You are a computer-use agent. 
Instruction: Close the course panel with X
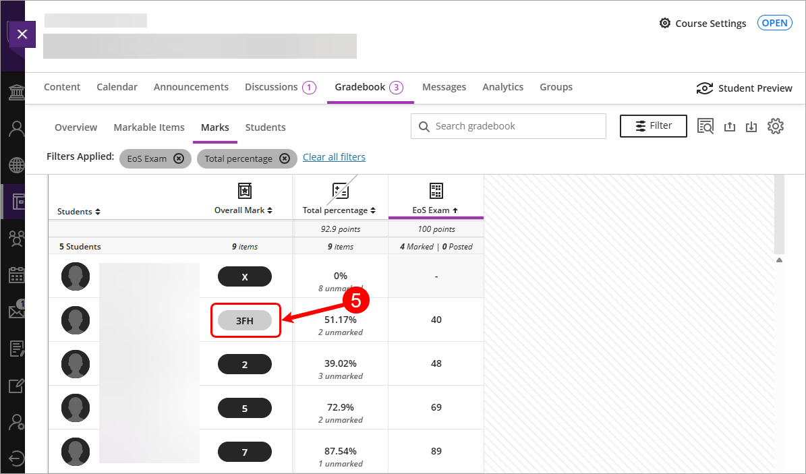click(22, 34)
